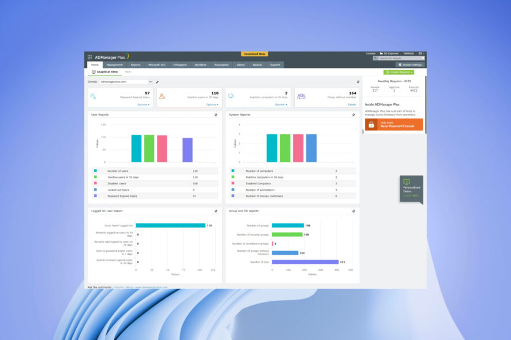The height and width of the screenshot is (340, 511).
Task: Expand the Create Request dropdown button
Action: [x=399, y=72]
